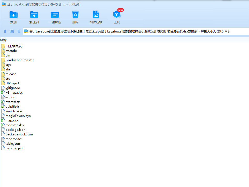Open the 工具 (Tools) icon
This screenshot has height=187, width=249.
tap(117, 14)
